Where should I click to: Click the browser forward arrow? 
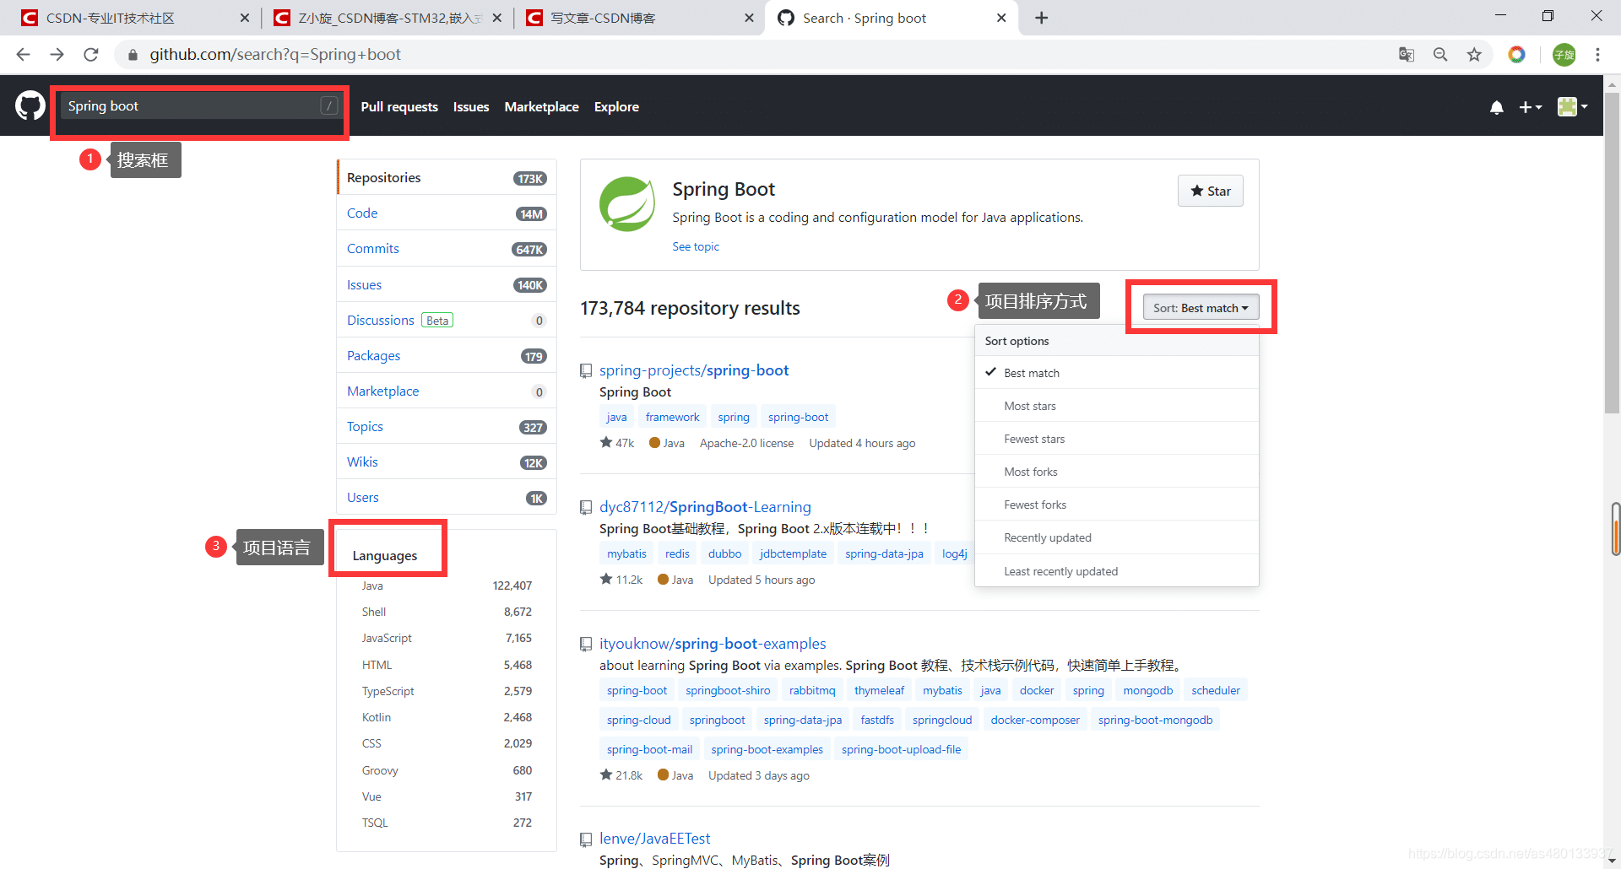(x=57, y=55)
